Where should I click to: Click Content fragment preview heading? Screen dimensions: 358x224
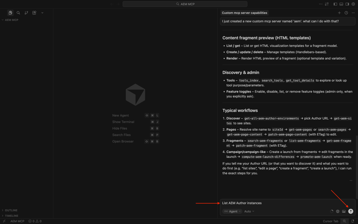click(x=266, y=38)
